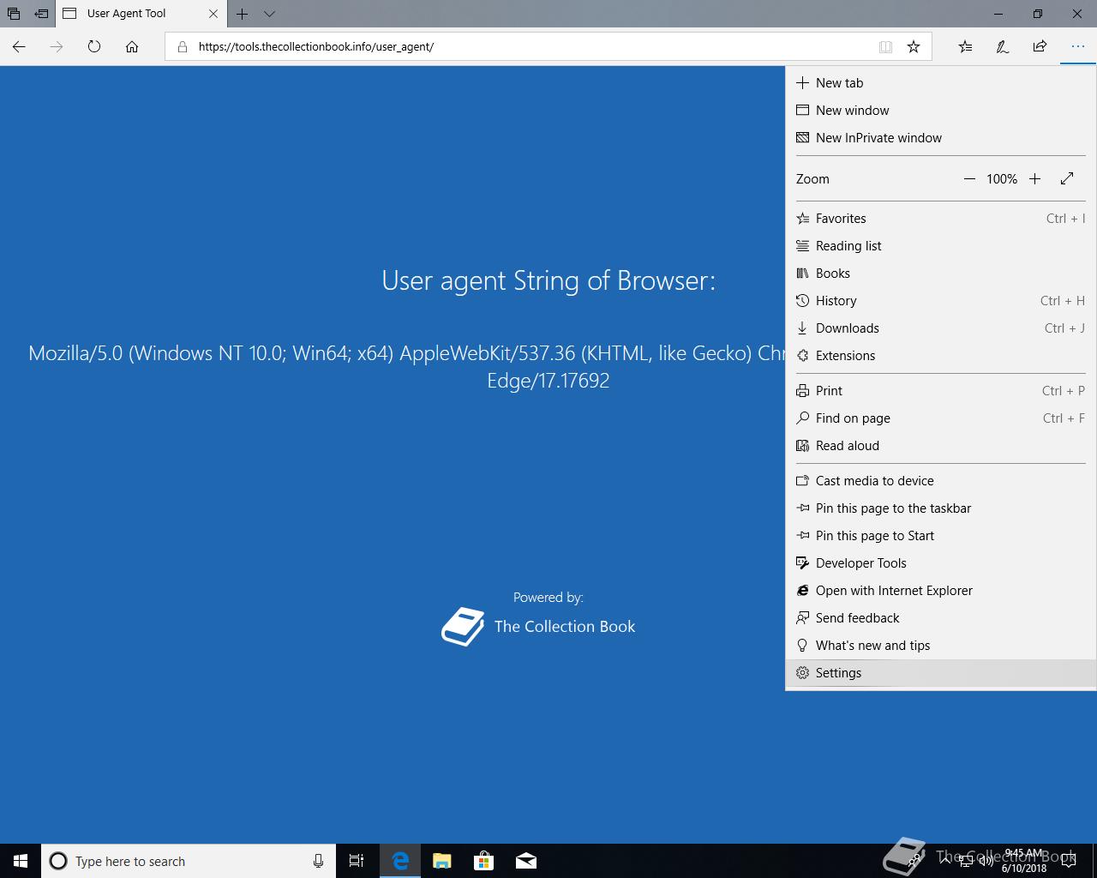Click the white book logo on page
The width and height of the screenshot is (1097, 878).
[x=463, y=627]
